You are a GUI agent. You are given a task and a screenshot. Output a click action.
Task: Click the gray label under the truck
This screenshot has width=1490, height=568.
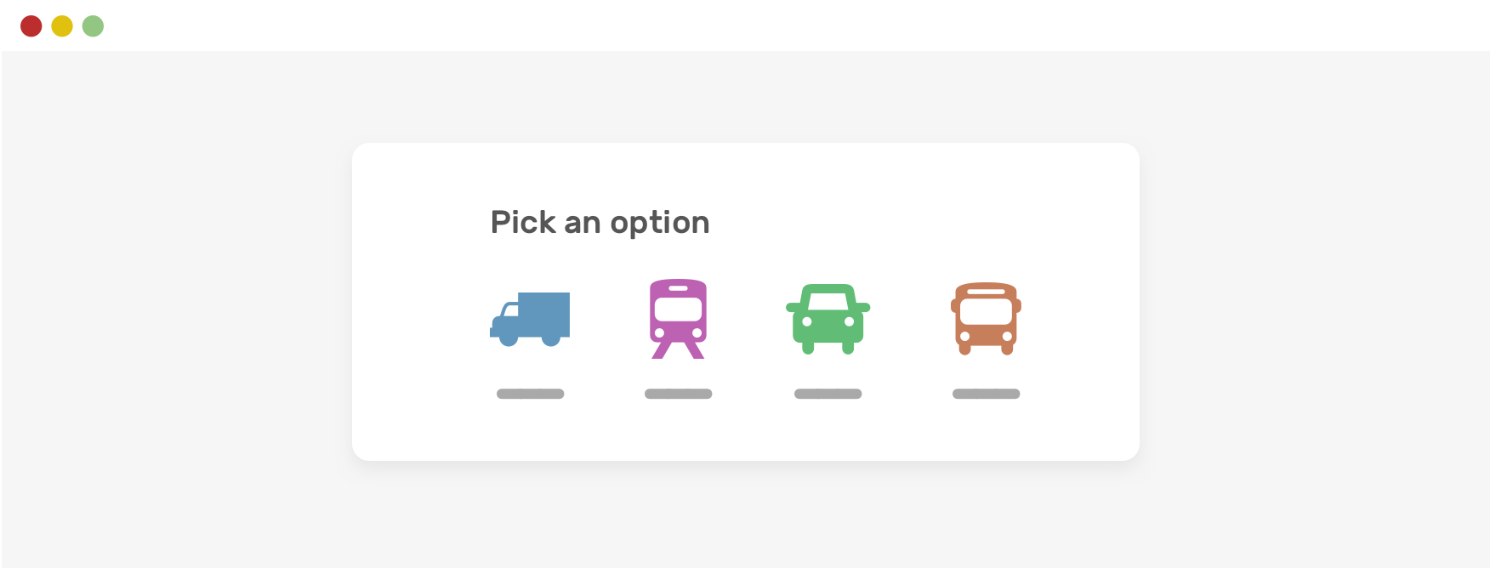(530, 394)
